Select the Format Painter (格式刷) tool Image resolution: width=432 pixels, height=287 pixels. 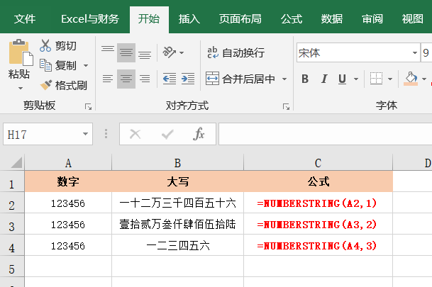(64, 85)
